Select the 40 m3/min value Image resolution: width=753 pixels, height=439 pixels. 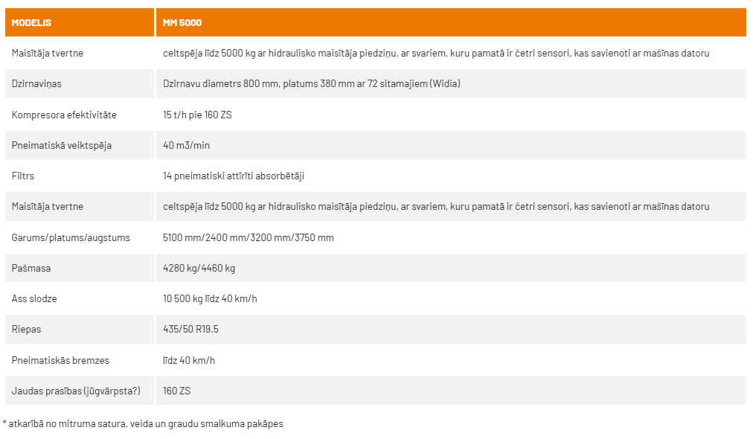(187, 145)
